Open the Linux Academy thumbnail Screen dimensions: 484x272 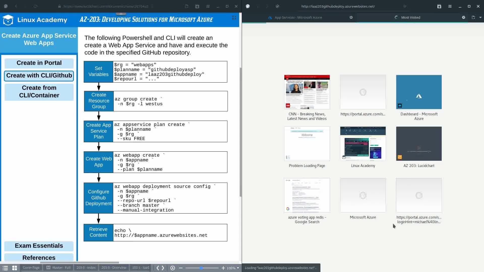coord(363,144)
